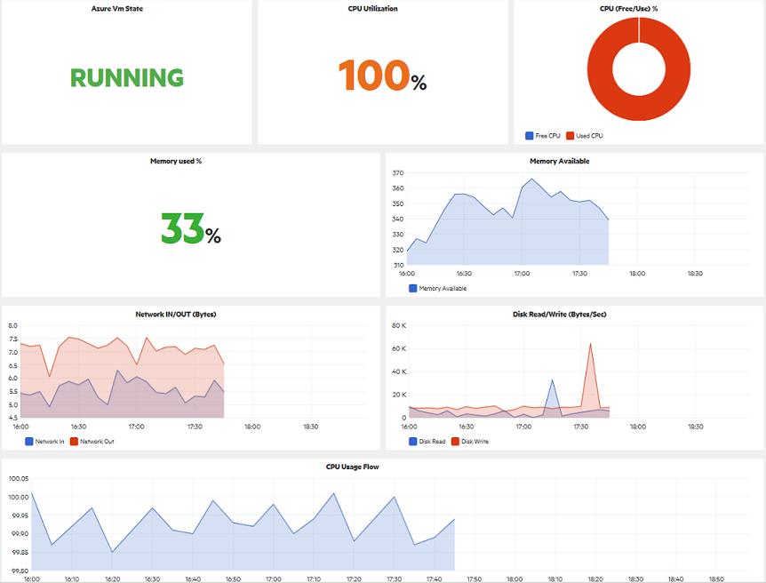Click the 370 label on Memory Available axis
Screen dimensions: 766x583
pyautogui.click(x=398, y=173)
